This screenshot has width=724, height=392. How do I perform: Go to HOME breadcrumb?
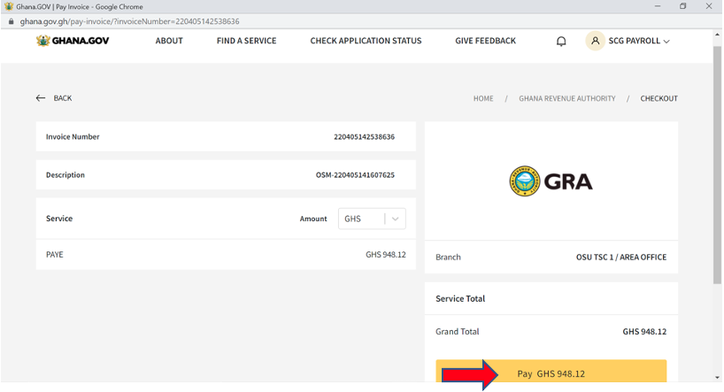[483, 98]
